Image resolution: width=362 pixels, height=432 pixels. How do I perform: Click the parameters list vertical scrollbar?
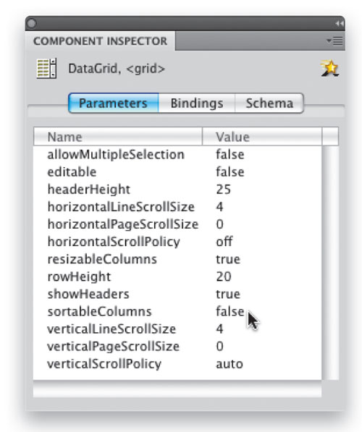point(330,263)
